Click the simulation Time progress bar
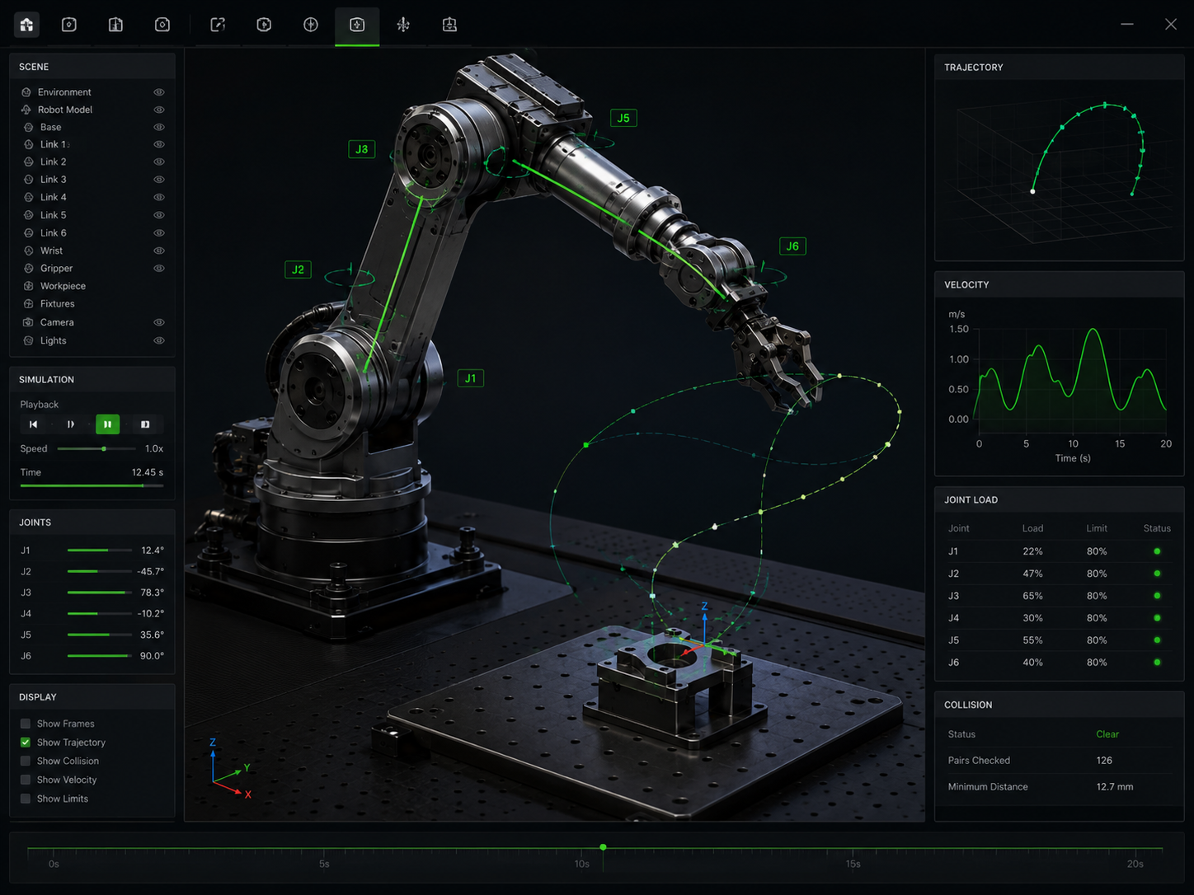Screen dimensions: 1194x895 tap(92, 486)
